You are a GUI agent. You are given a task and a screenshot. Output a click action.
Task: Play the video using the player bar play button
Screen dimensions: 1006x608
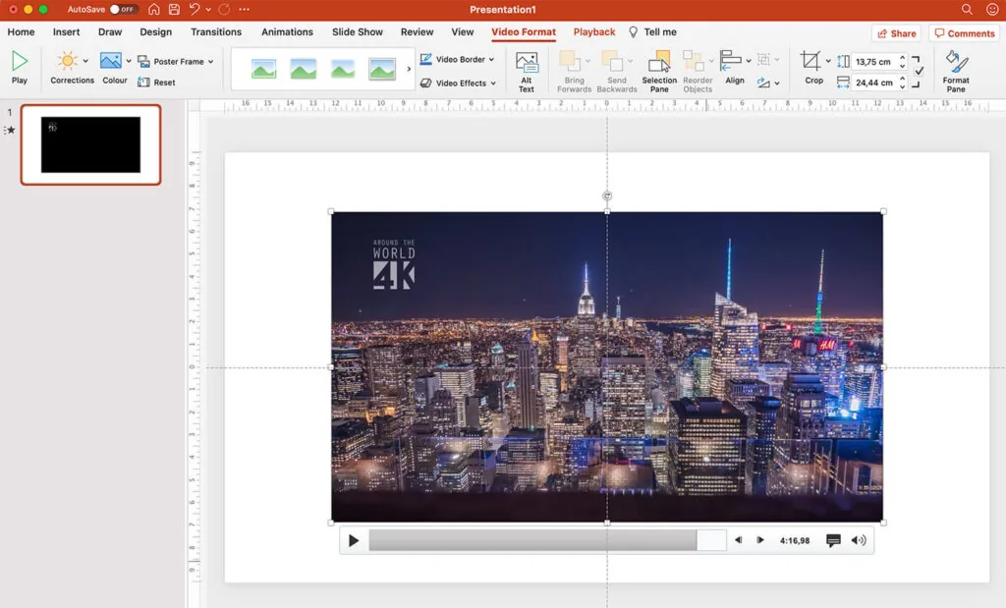[x=353, y=540]
